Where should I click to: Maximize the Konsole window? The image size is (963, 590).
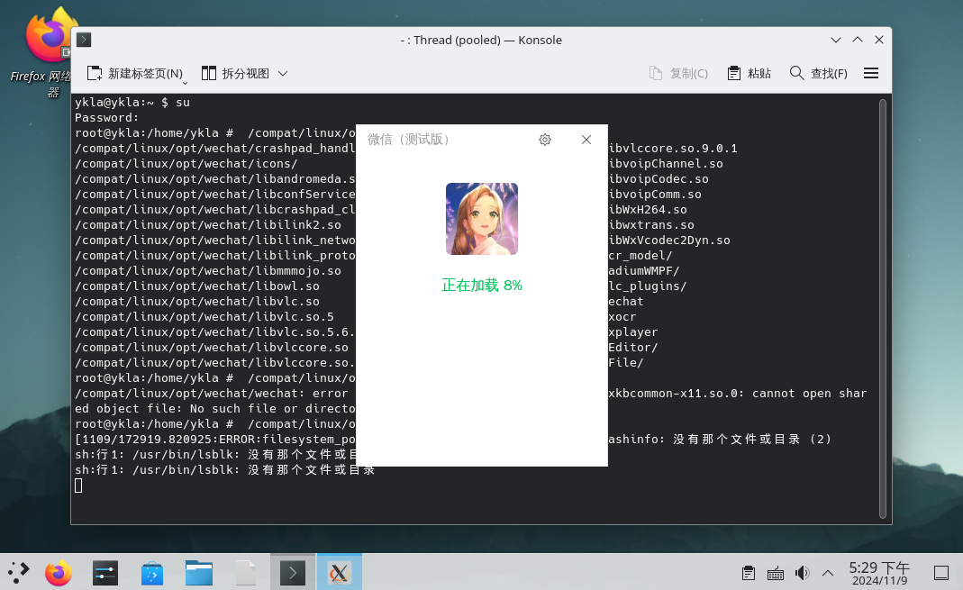[x=858, y=40]
